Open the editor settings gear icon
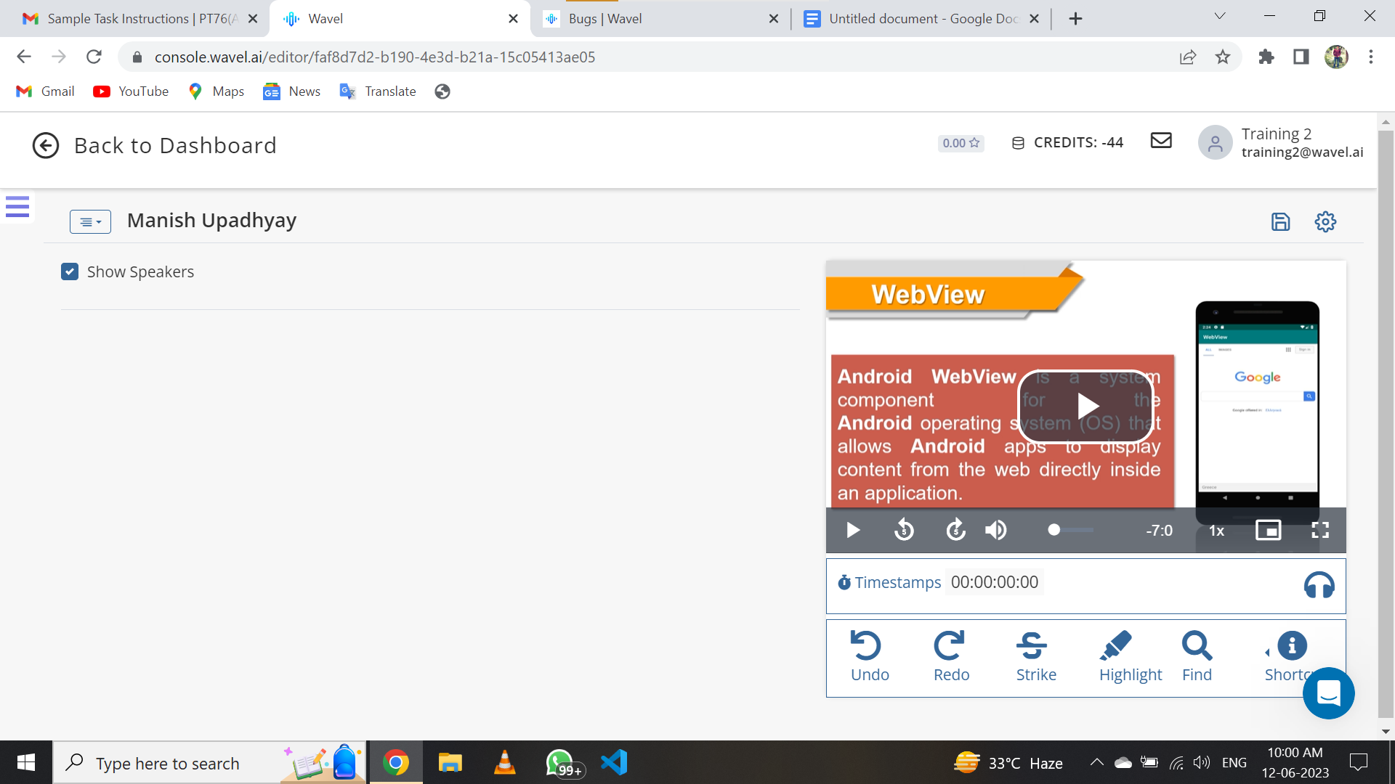The height and width of the screenshot is (784, 1395). (1325, 221)
